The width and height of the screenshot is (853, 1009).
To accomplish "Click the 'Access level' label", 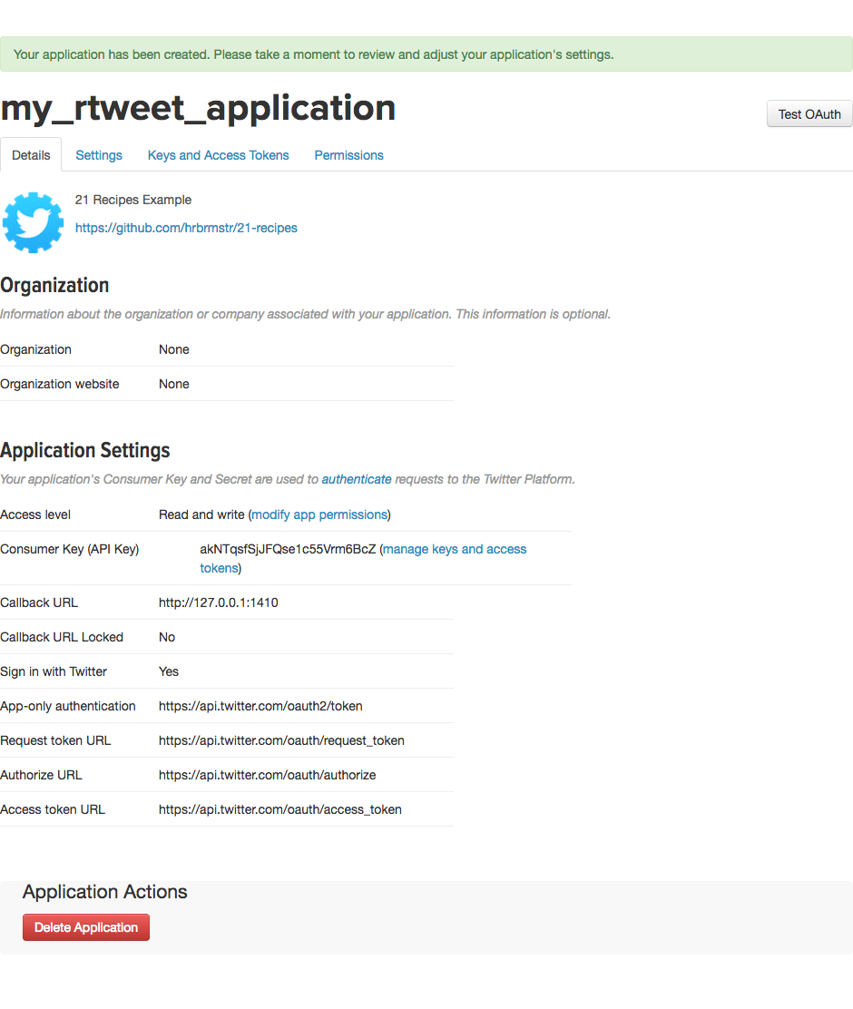I will [35, 514].
